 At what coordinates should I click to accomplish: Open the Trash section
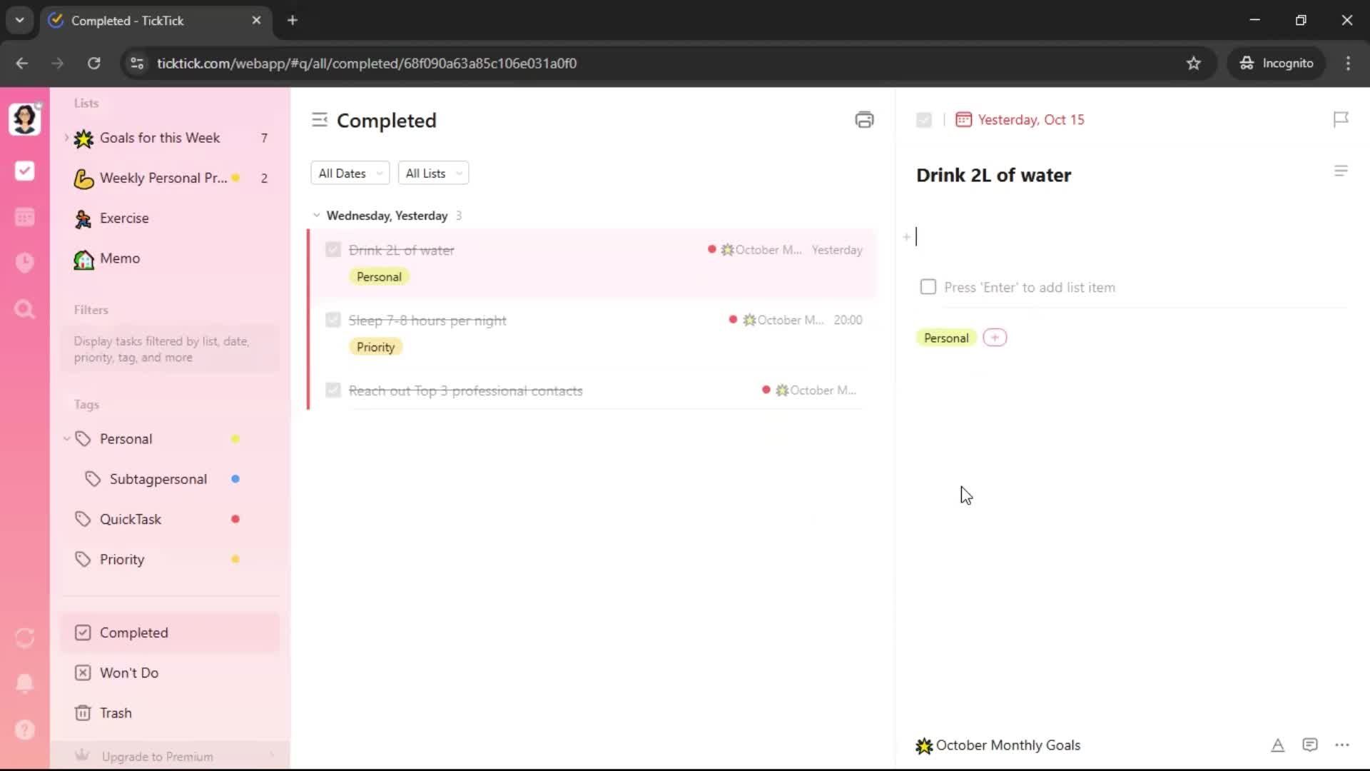click(115, 712)
